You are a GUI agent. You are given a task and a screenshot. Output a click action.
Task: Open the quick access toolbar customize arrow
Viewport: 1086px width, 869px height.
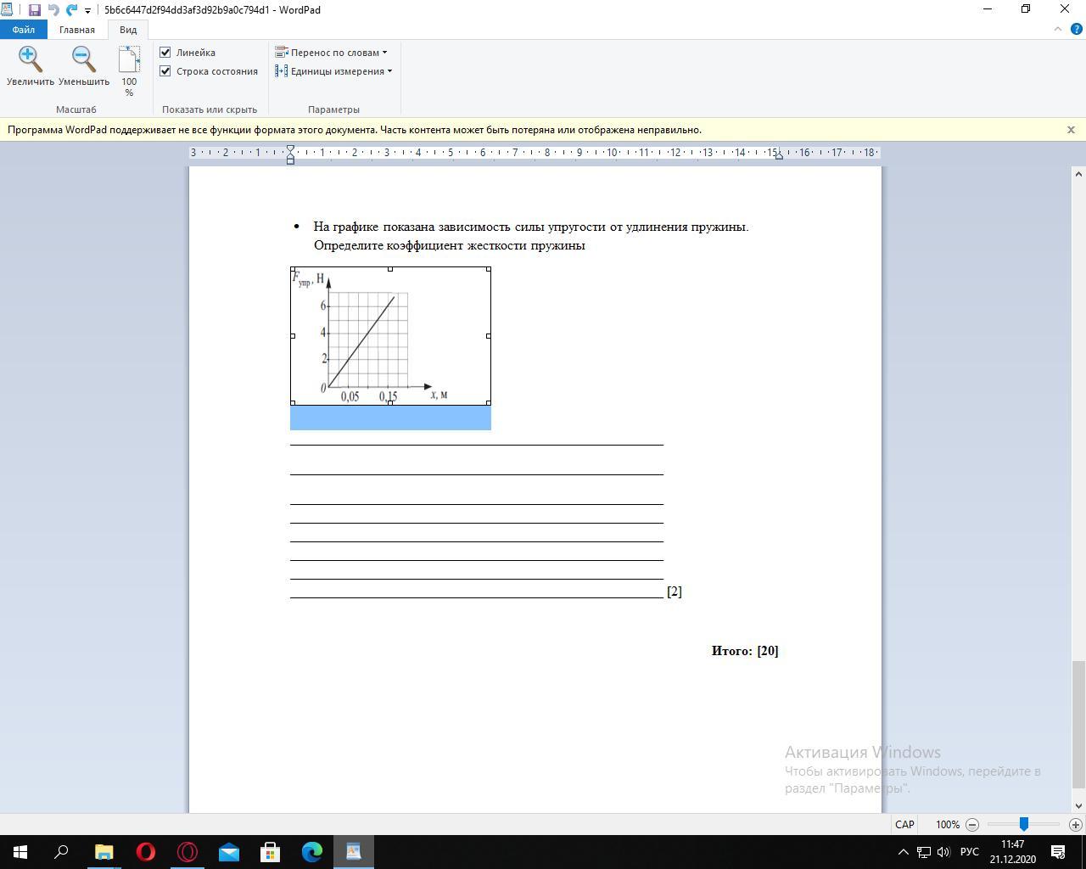(x=87, y=11)
